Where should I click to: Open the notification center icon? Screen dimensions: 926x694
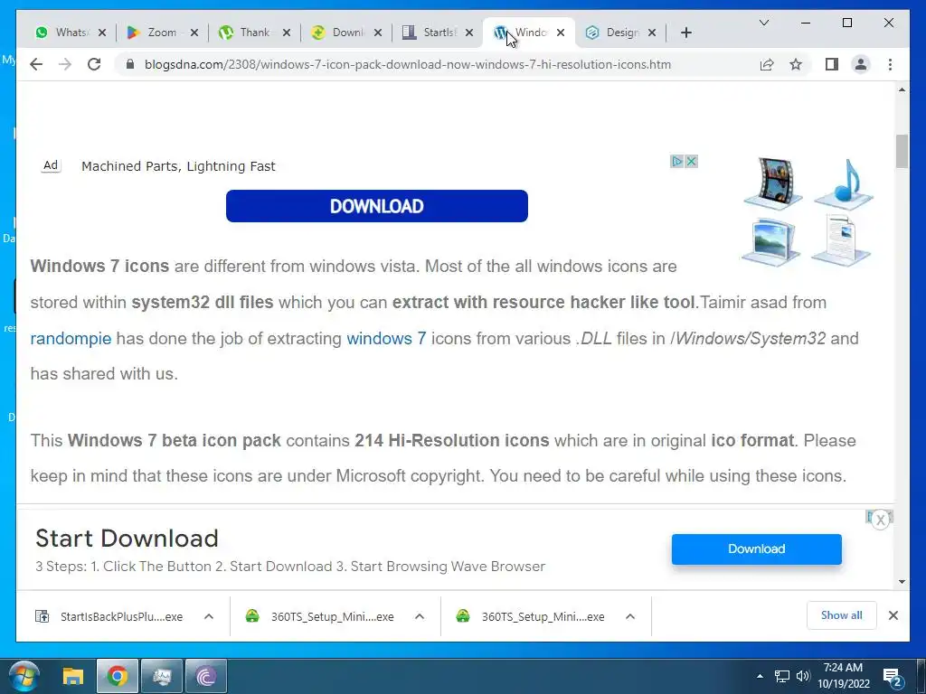891,676
